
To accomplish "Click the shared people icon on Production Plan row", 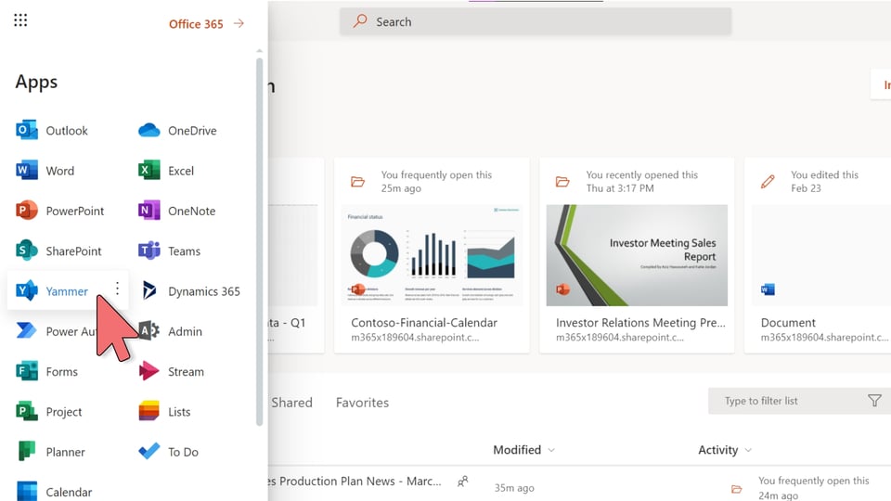I will click(x=463, y=482).
